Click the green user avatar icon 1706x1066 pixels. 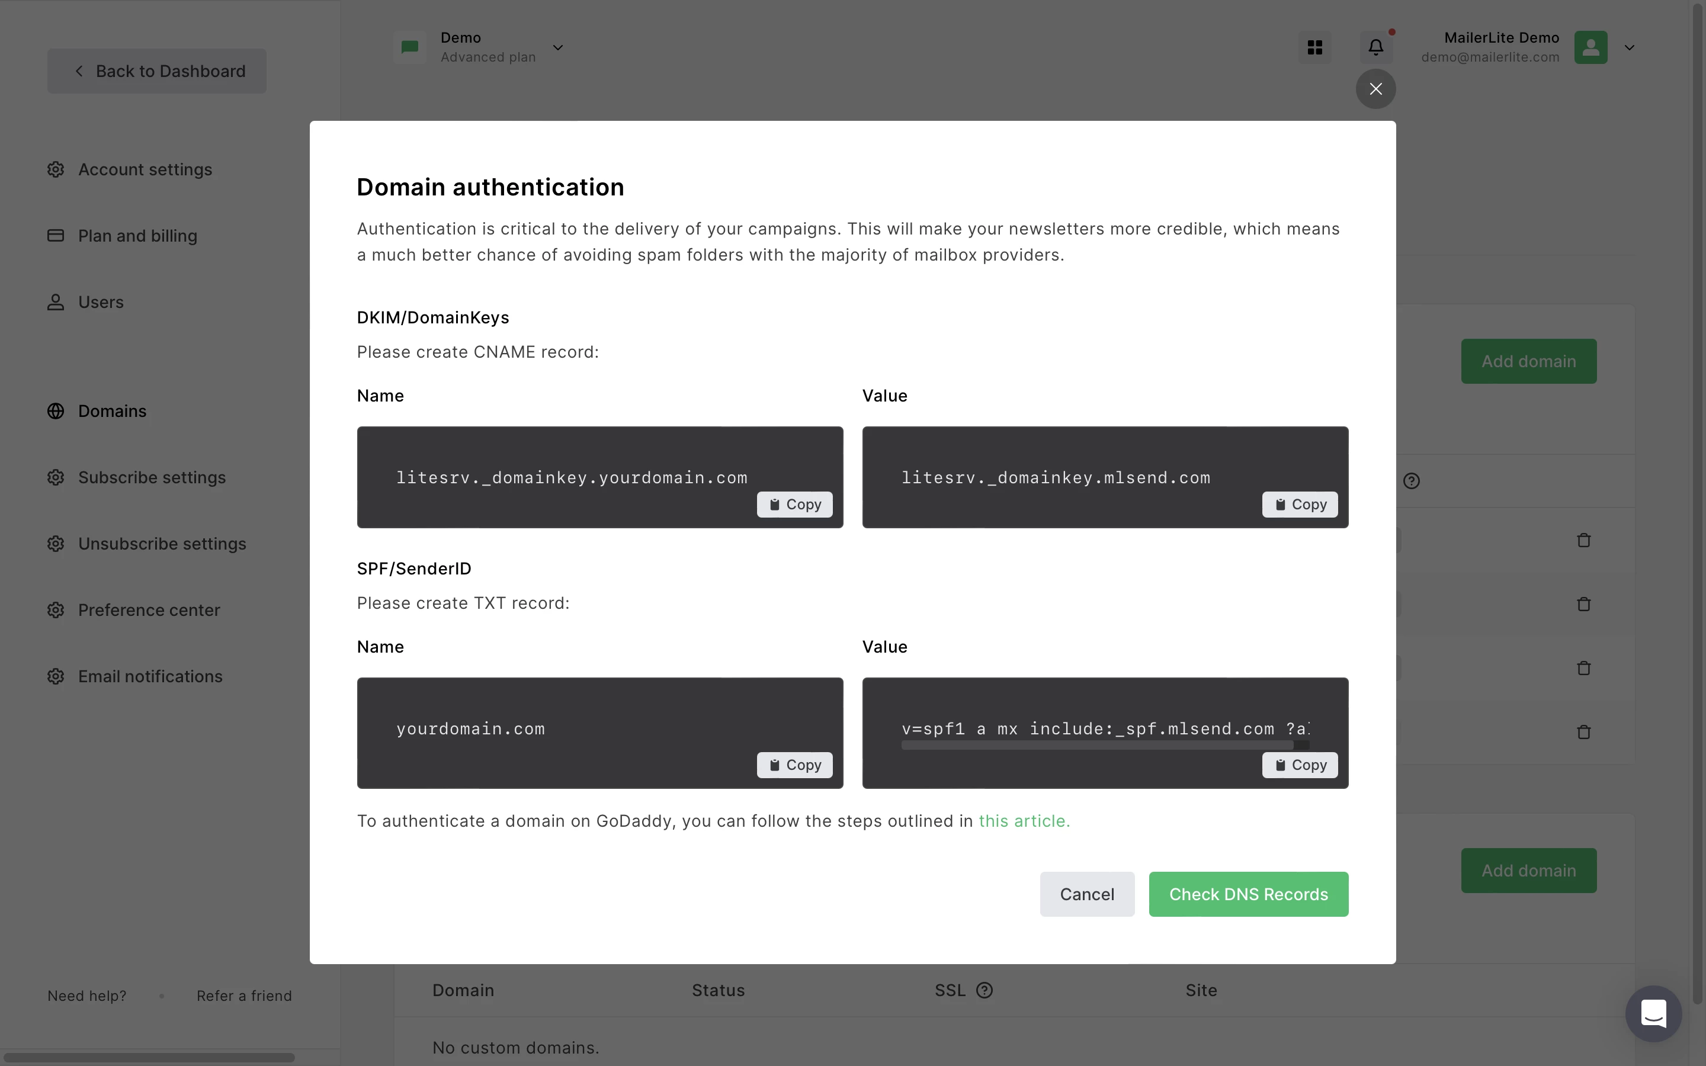[1590, 47]
